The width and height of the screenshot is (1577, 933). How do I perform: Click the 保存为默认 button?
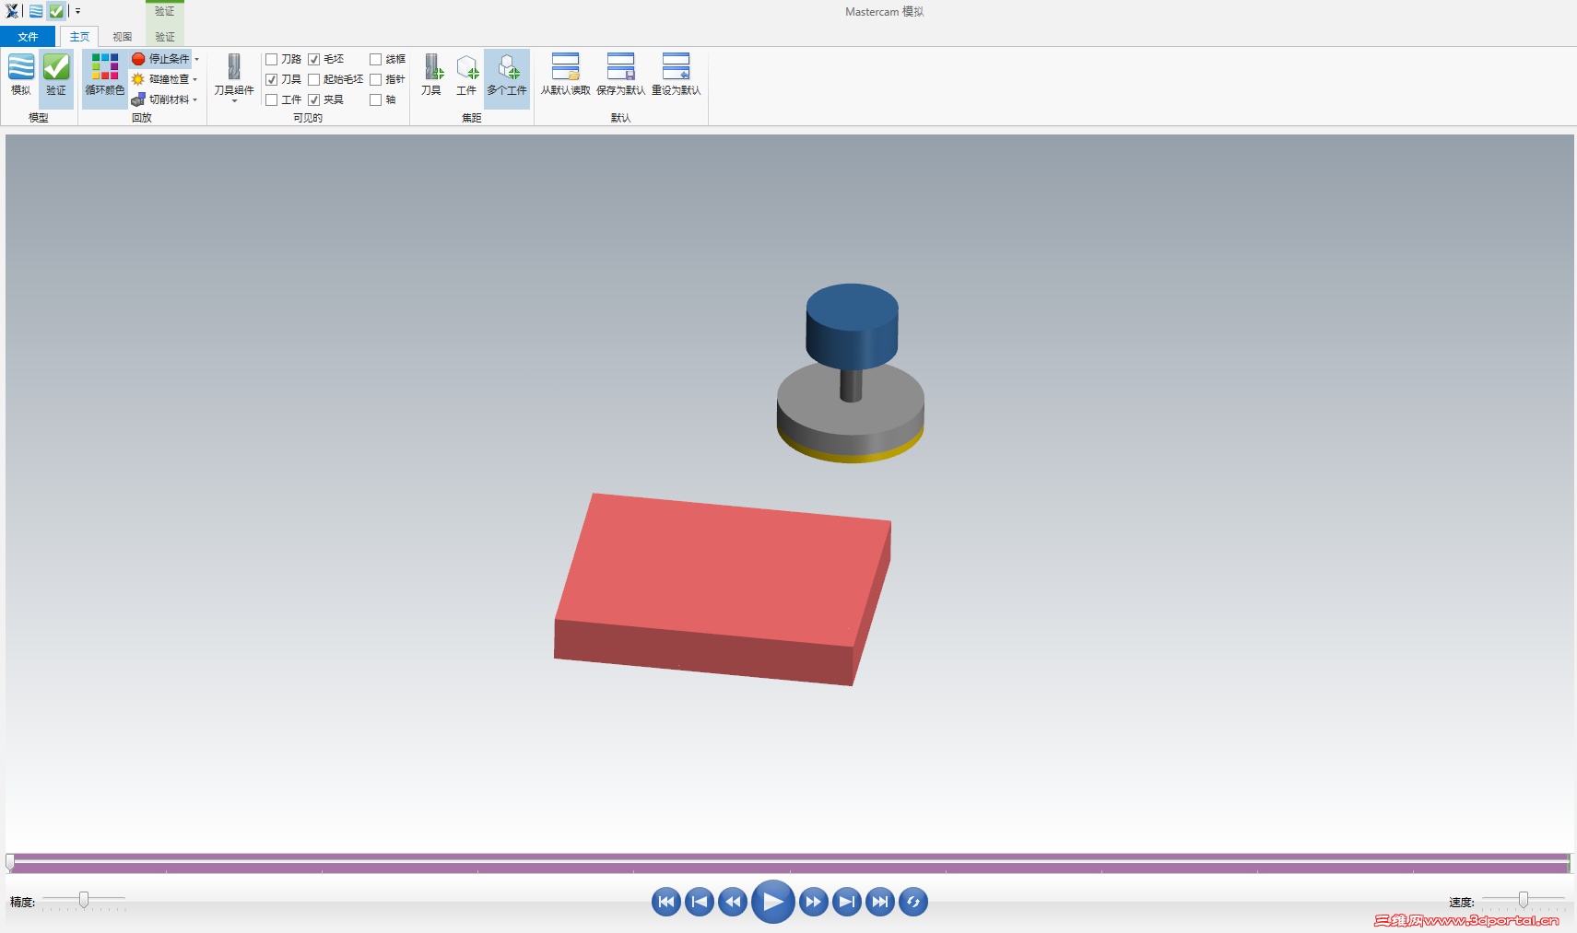620,75
